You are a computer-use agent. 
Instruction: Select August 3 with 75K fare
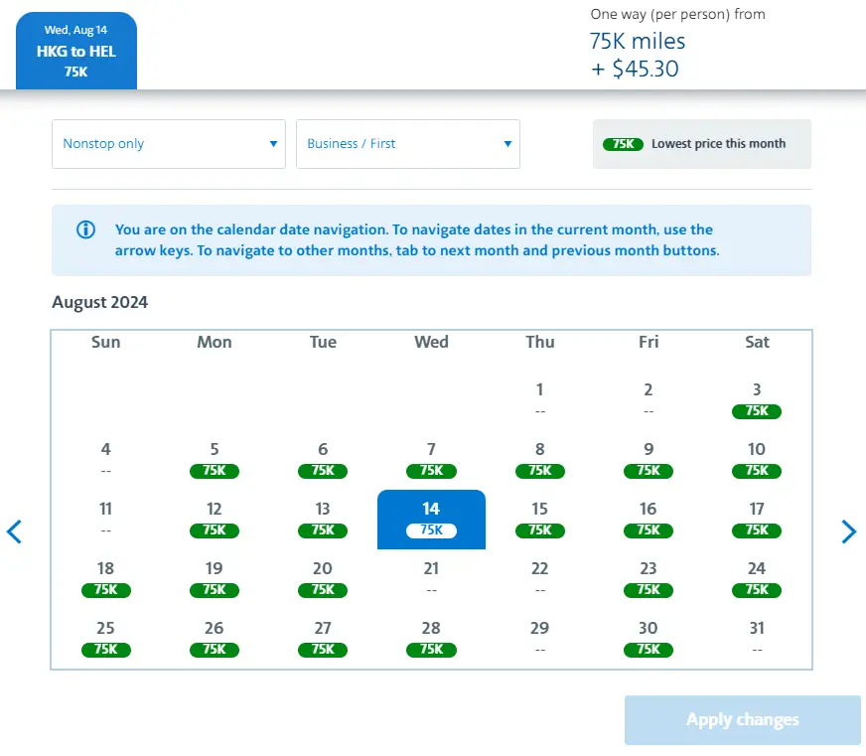tap(757, 399)
